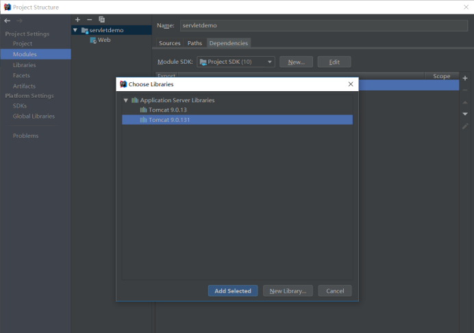Open Facets settings
The height and width of the screenshot is (333, 474).
pos(21,75)
